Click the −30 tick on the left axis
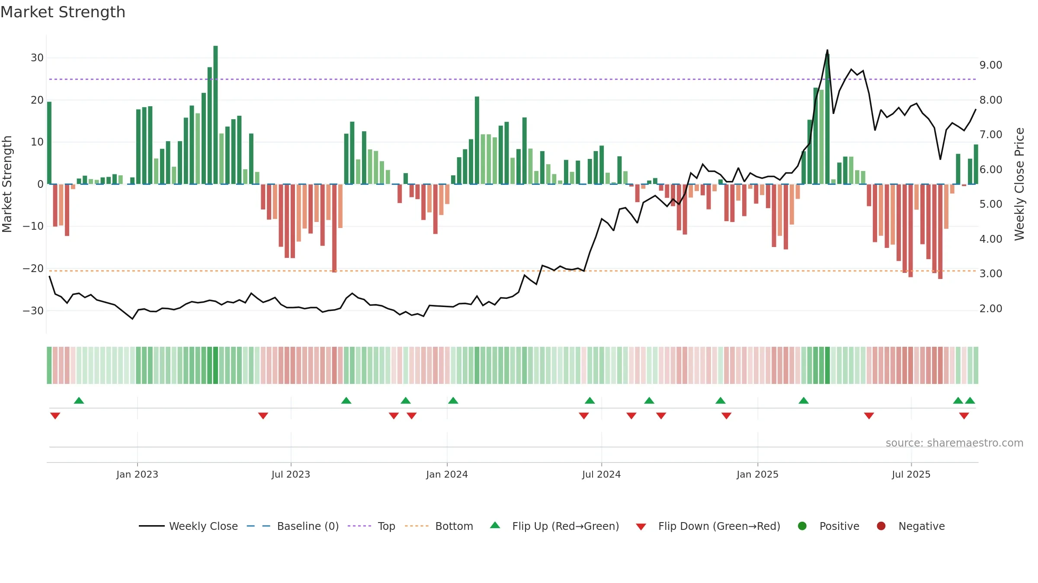Screen dimensions: 1038x583 (x=33, y=311)
